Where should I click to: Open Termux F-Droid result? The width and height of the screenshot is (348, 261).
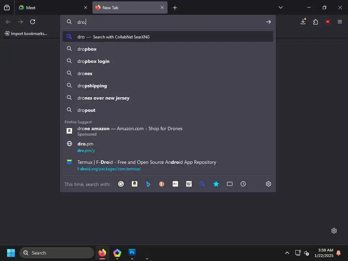tap(168, 166)
